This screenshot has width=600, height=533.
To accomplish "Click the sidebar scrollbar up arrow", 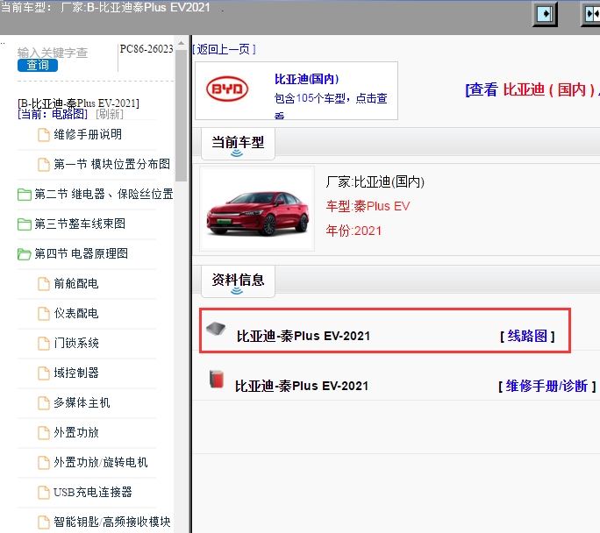I will 181,43.
